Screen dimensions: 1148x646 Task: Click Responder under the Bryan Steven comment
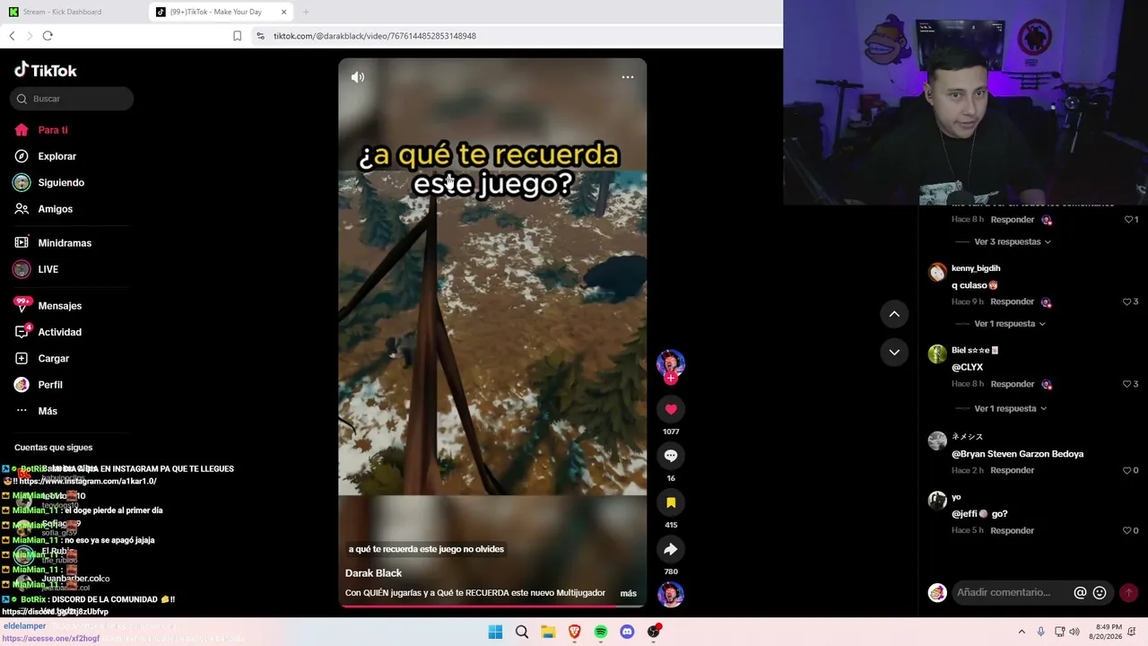point(1013,470)
